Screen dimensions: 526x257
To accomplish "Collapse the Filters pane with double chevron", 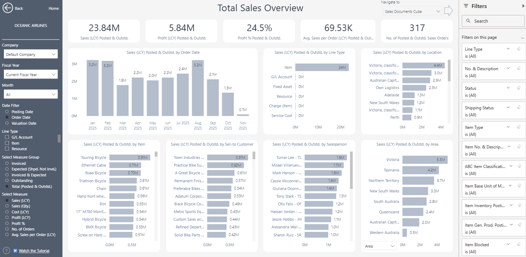I will [523, 6].
